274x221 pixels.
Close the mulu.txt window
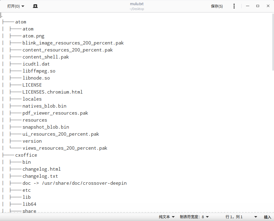(268, 6)
